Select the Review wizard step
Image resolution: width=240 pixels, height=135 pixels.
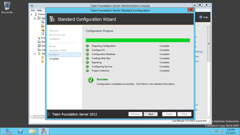click(x=52, y=46)
